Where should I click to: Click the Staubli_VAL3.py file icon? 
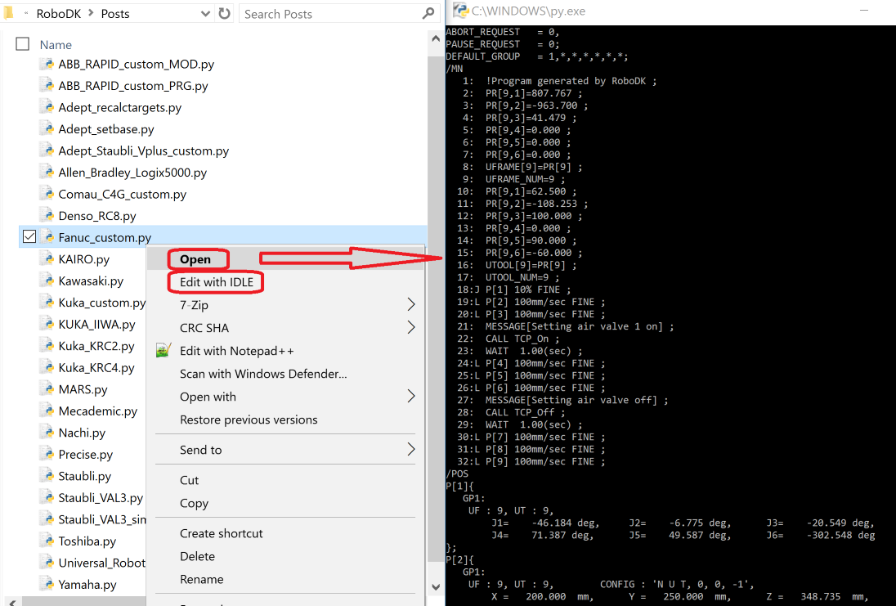pyautogui.click(x=47, y=498)
